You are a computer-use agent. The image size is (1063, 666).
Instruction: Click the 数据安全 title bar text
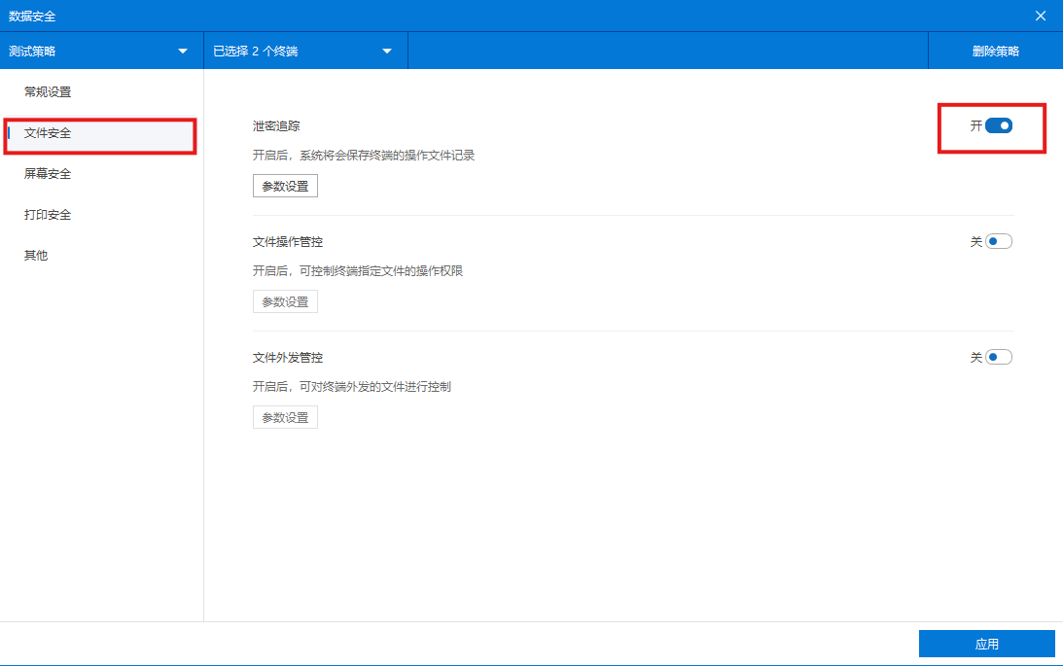(x=32, y=16)
